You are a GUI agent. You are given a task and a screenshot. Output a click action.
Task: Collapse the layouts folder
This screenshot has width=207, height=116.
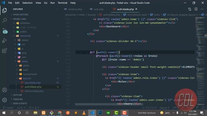[x=27, y=78]
